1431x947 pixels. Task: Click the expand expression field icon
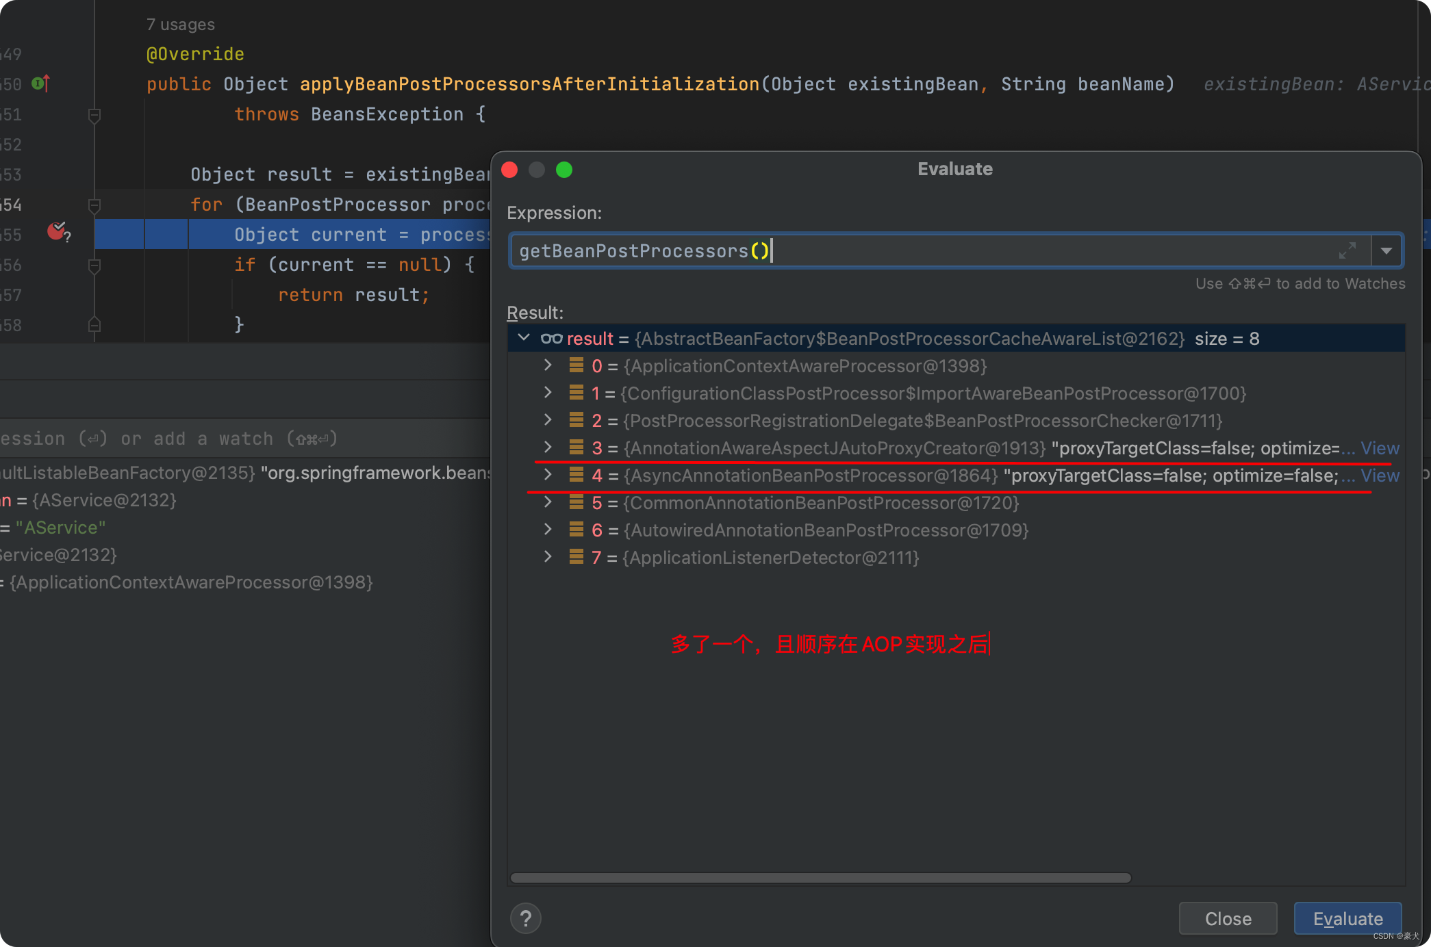click(1347, 250)
